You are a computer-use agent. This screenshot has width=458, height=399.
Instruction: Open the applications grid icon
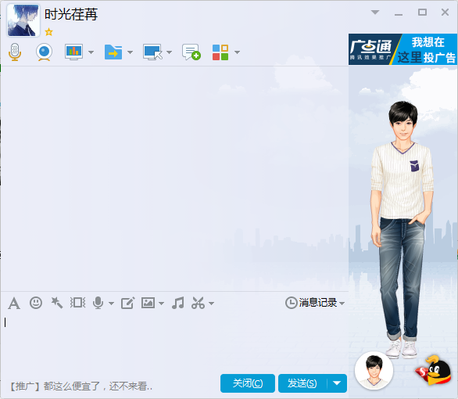[220, 52]
